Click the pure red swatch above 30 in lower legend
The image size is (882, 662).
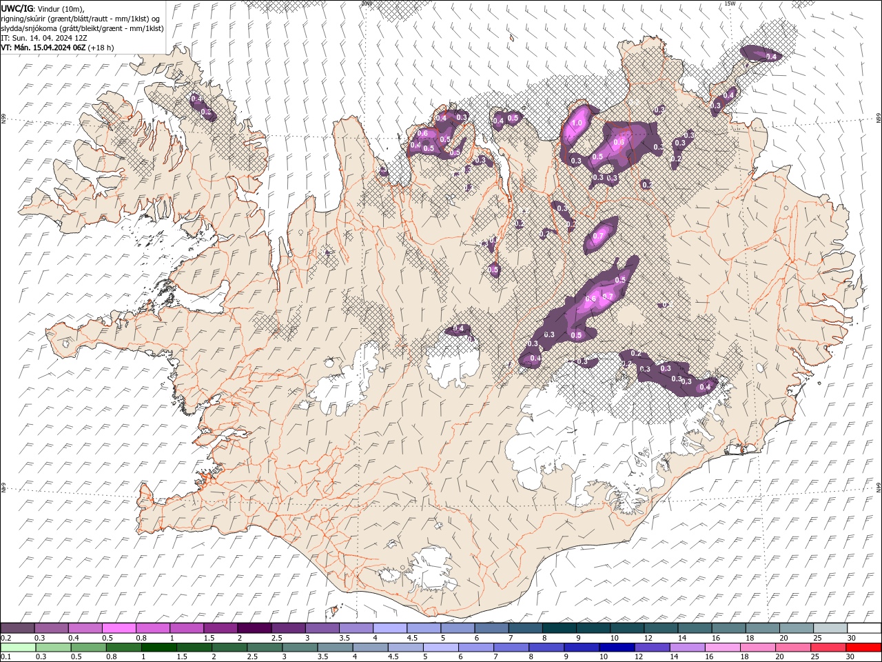[865, 648]
